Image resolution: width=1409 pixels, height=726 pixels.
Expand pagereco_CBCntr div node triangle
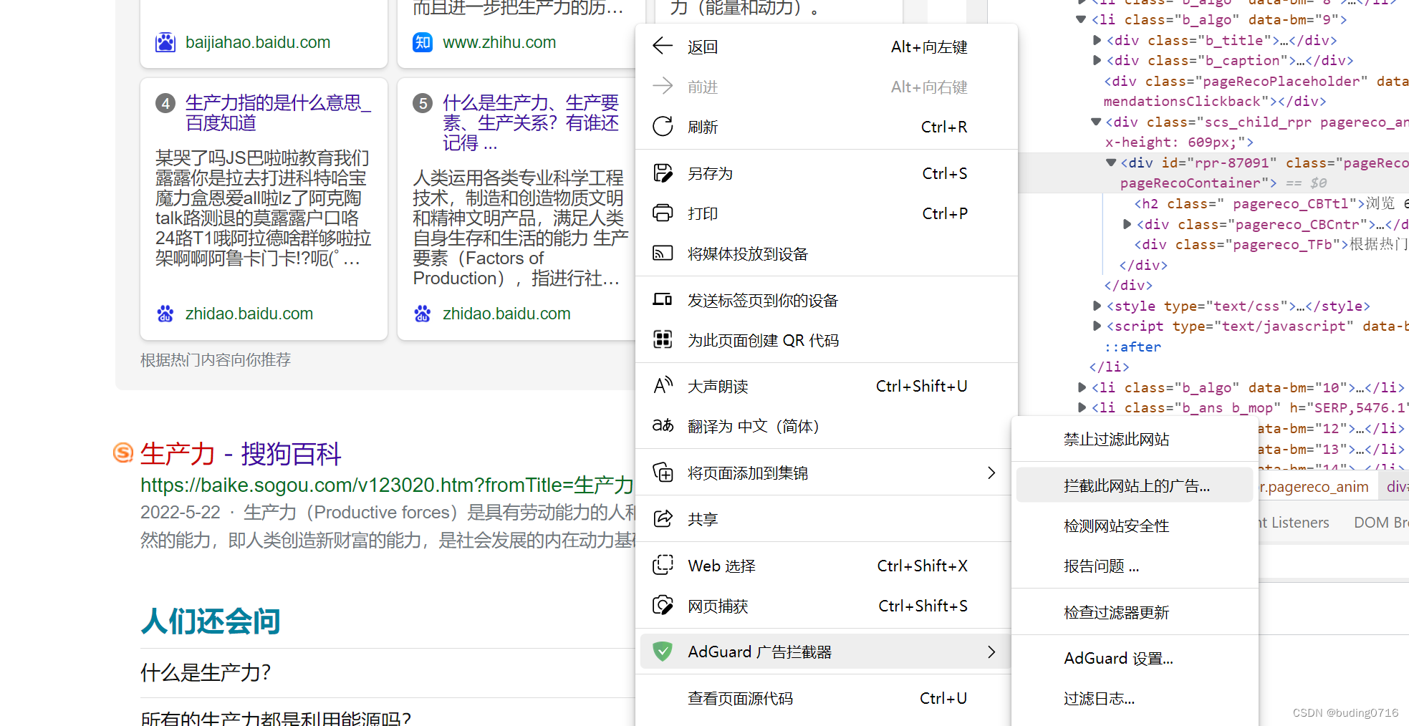[x=1127, y=224]
